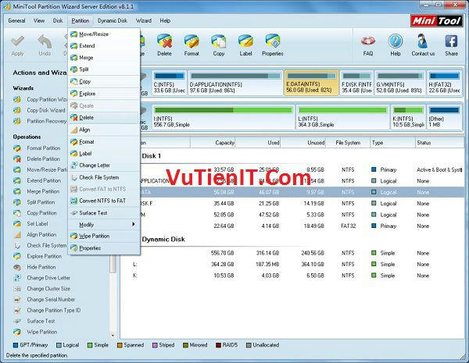Image resolution: width=469 pixels, height=363 pixels.
Task: Click Change Serial Number in Operations list
Action: pyautogui.click(x=51, y=299)
